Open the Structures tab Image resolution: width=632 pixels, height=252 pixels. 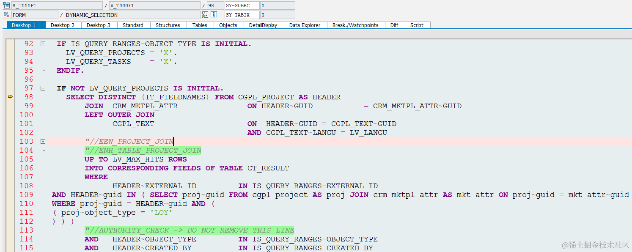168,25
